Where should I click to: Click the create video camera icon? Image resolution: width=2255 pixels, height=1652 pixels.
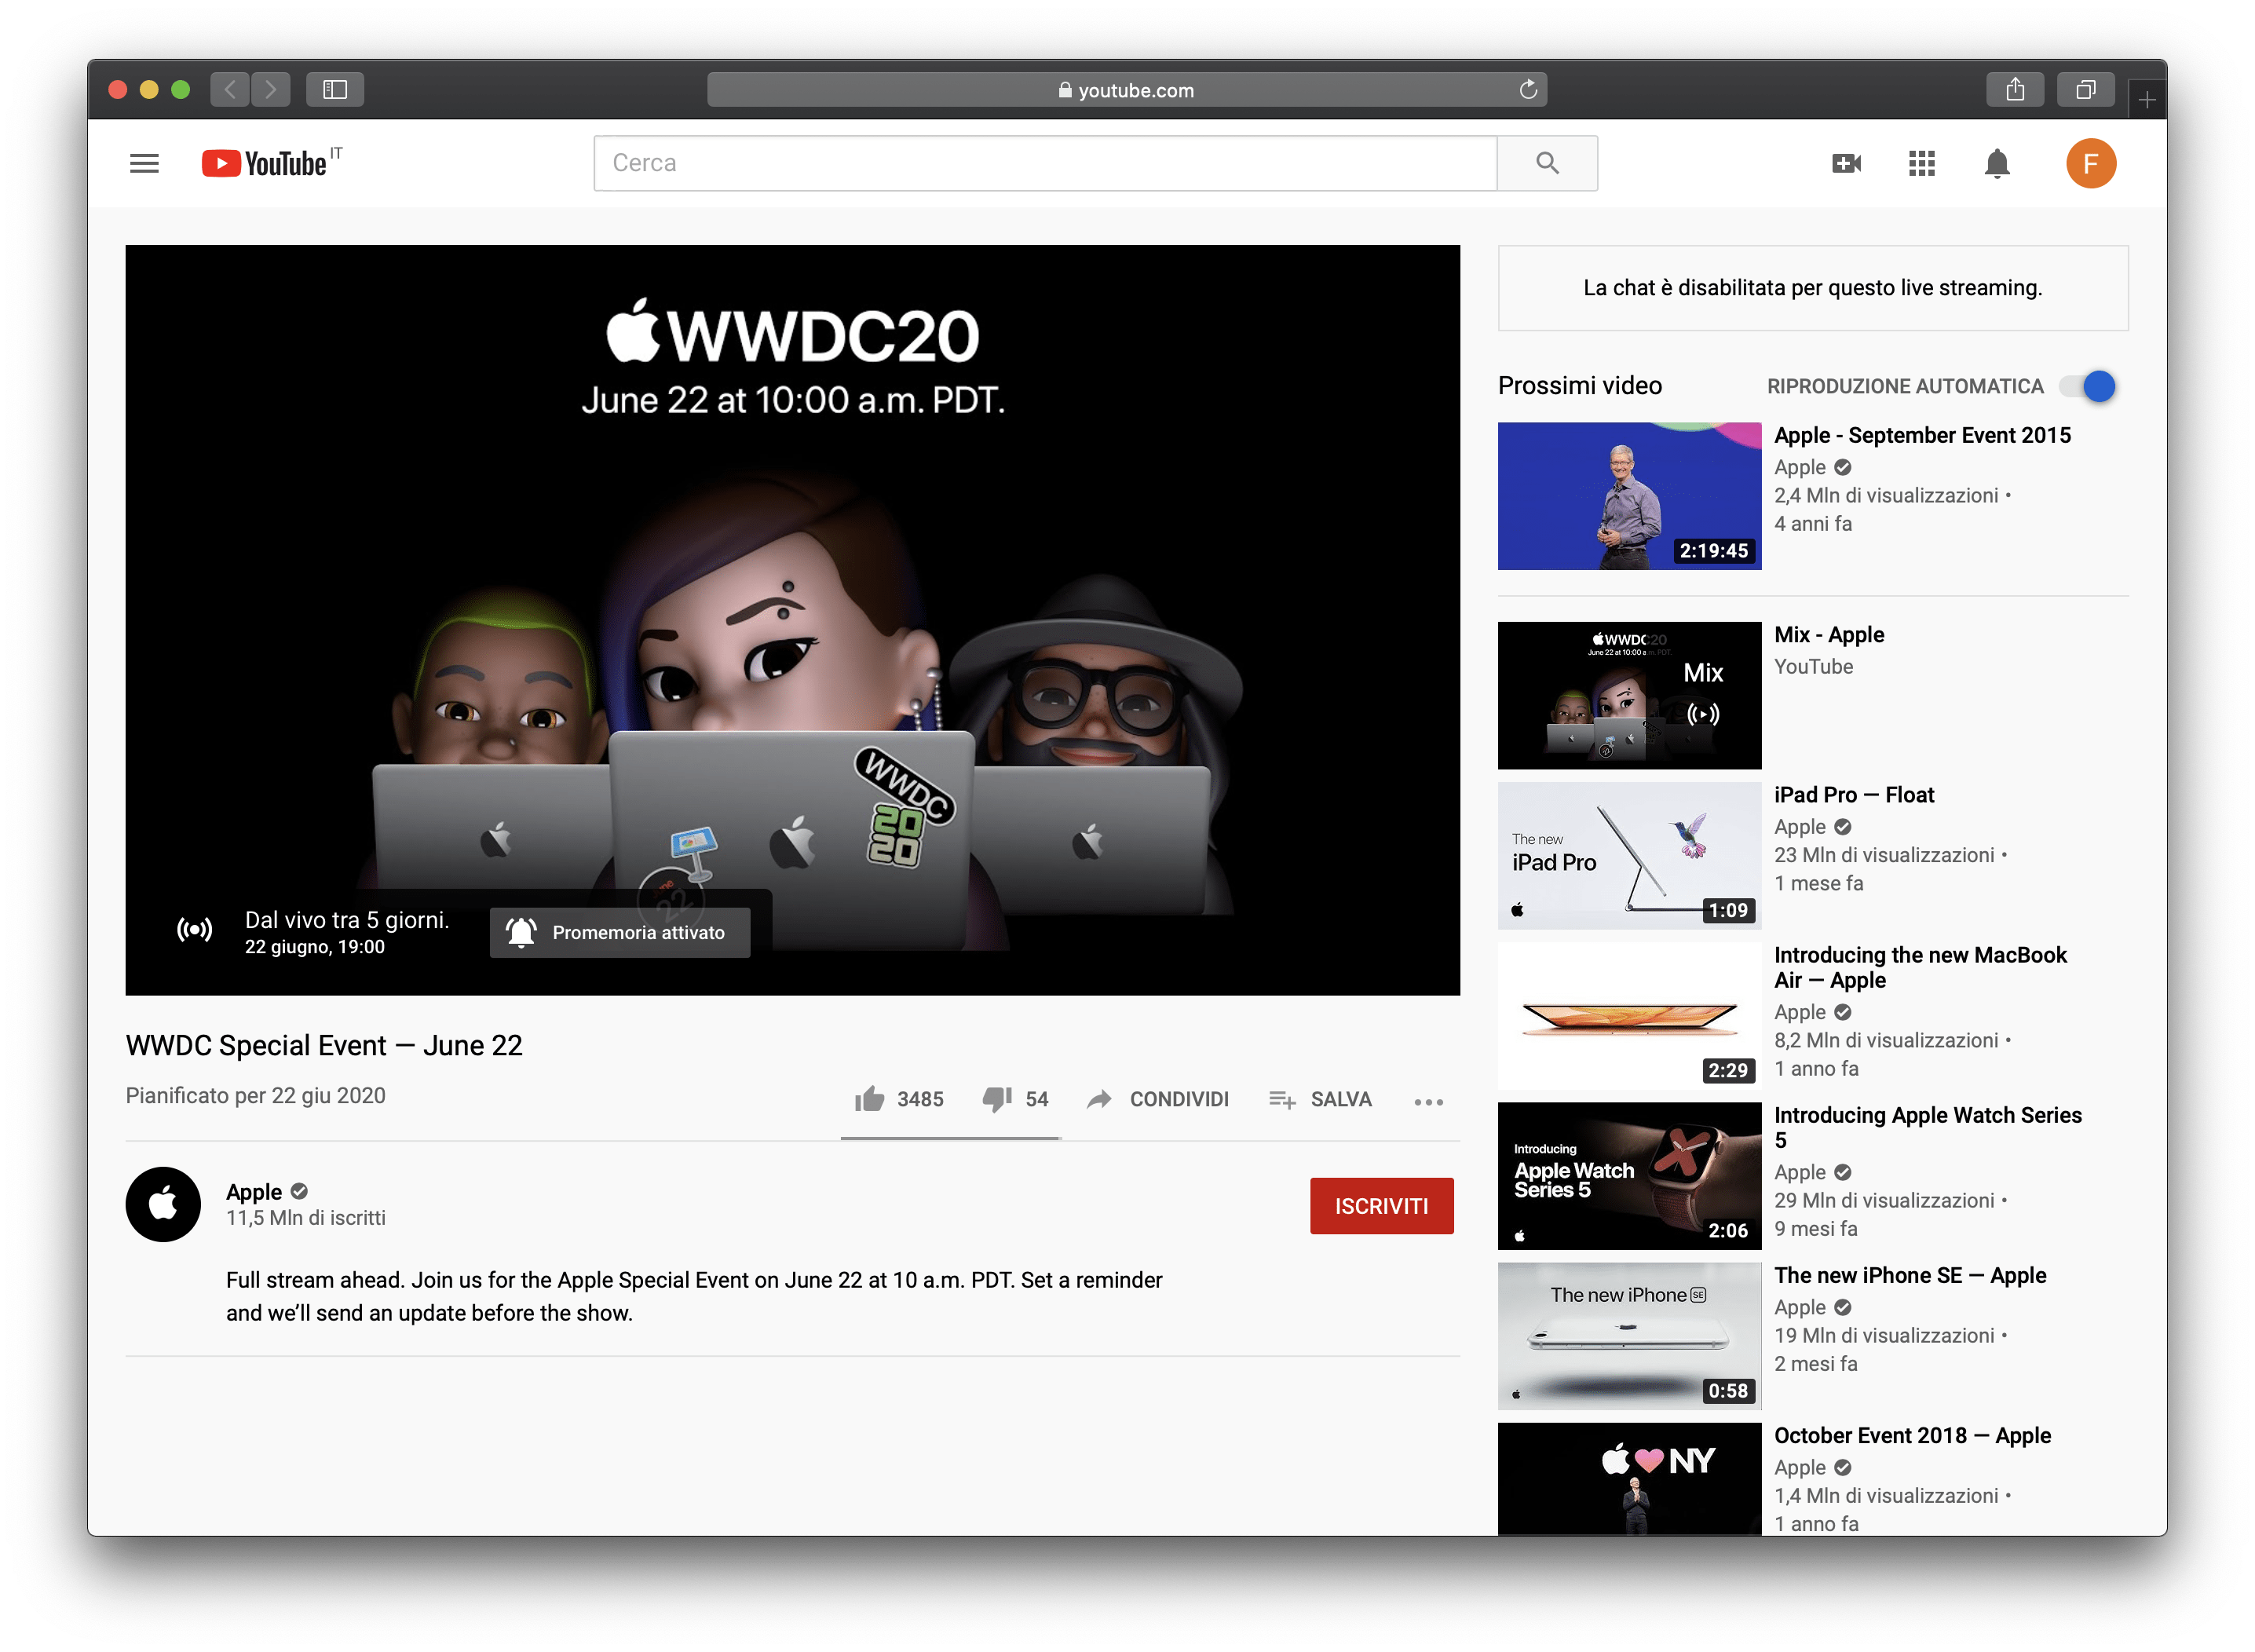tap(1845, 163)
